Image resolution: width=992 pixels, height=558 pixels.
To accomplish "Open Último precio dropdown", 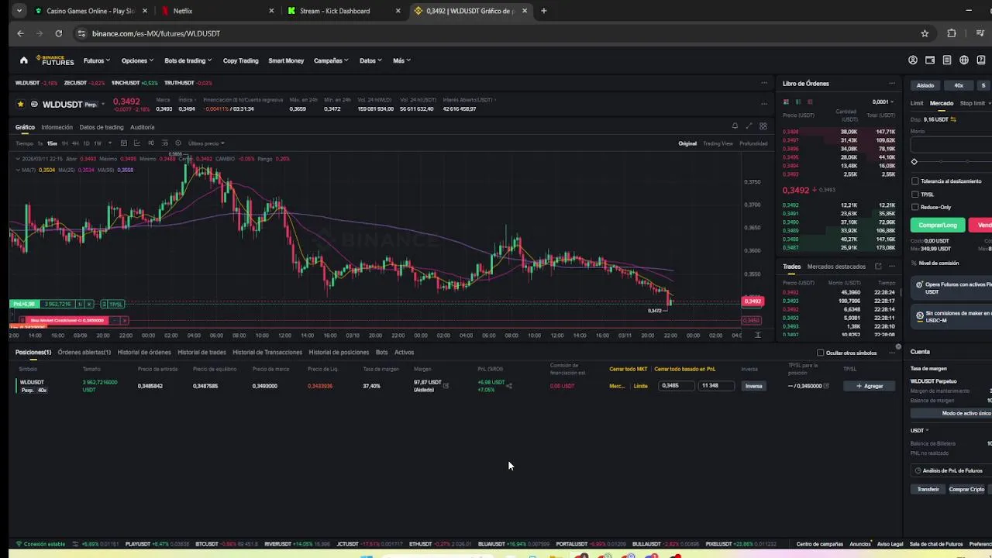I will (x=206, y=143).
